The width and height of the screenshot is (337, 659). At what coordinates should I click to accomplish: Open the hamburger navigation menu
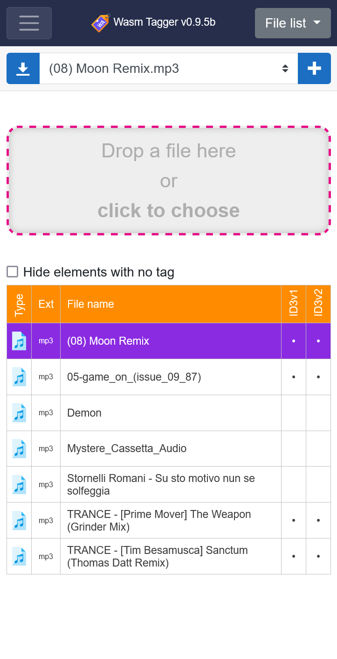click(29, 23)
